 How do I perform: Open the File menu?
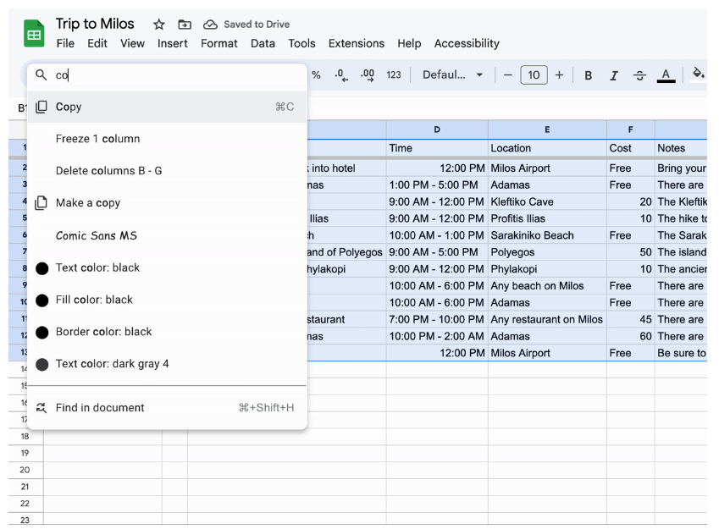(x=65, y=43)
